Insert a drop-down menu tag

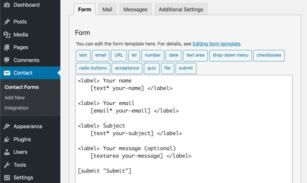point(231,56)
